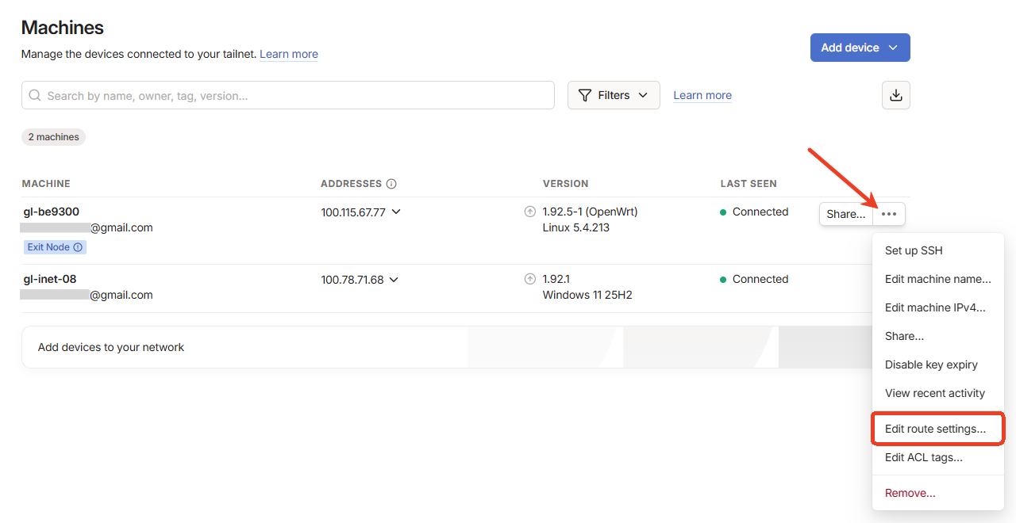1016x523 pixels.
Task: Click the LAST SEEN column header
Action: coord(749,184)
